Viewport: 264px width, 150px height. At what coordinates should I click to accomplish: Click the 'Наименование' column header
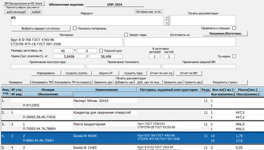[105, 90]
